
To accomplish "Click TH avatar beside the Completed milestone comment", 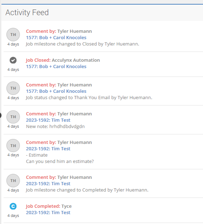I will [x=13, y=181].
